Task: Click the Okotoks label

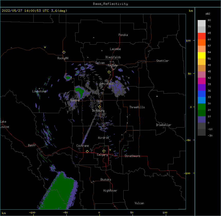Action: tap(106, 180)
